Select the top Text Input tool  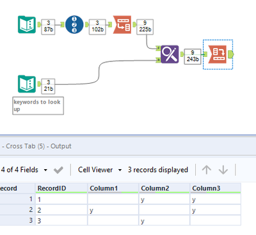point(27,24)
